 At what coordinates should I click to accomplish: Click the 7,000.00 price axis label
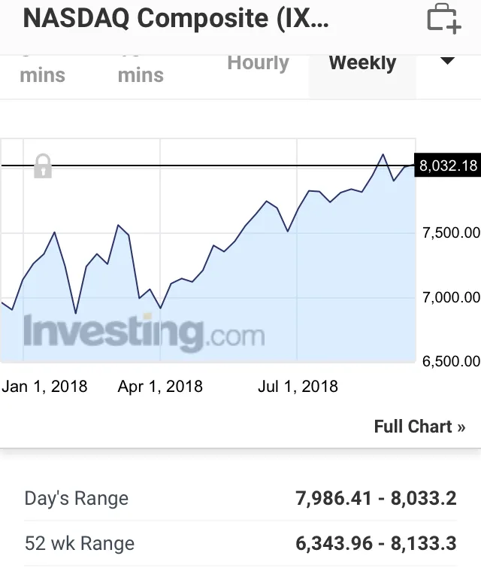[452, 297]
